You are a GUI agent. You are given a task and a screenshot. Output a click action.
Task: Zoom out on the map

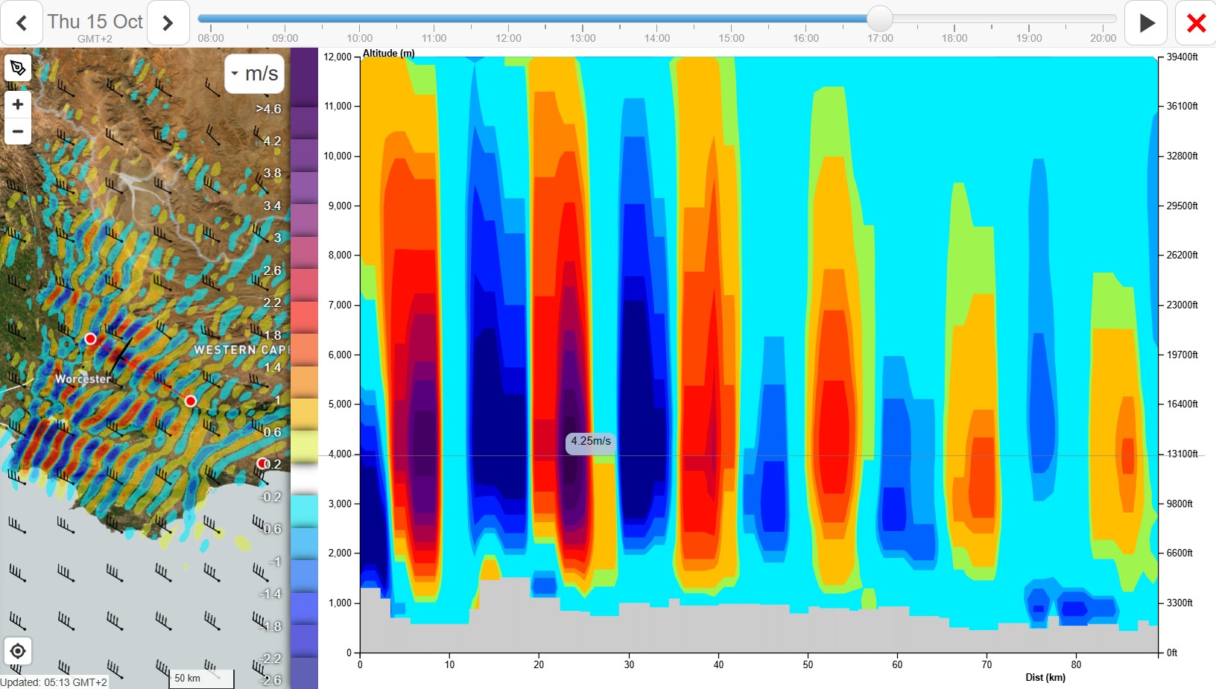click(x=18, y=132)
